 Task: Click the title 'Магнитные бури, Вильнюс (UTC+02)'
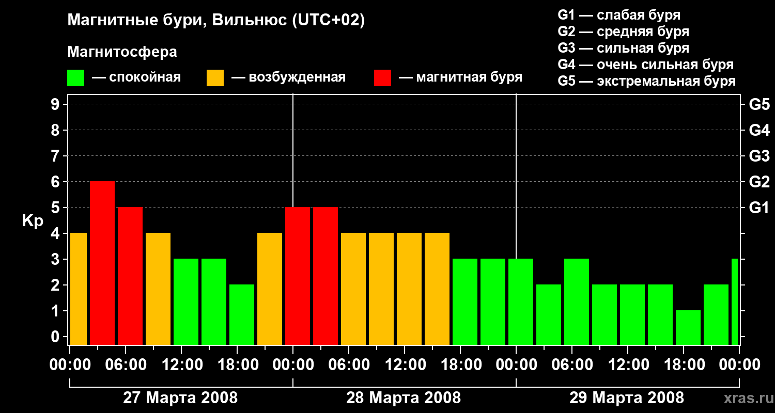click(x=216, y=21)
